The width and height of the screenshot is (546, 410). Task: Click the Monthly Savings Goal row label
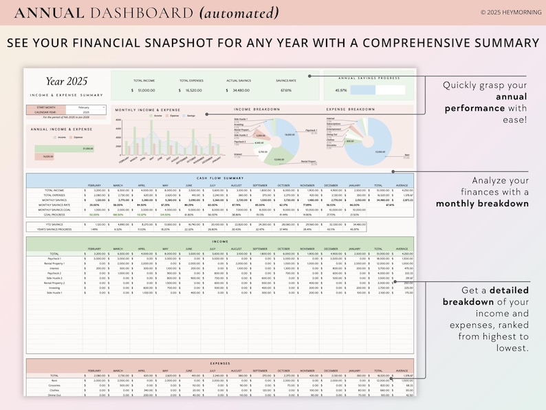[54, 210]
